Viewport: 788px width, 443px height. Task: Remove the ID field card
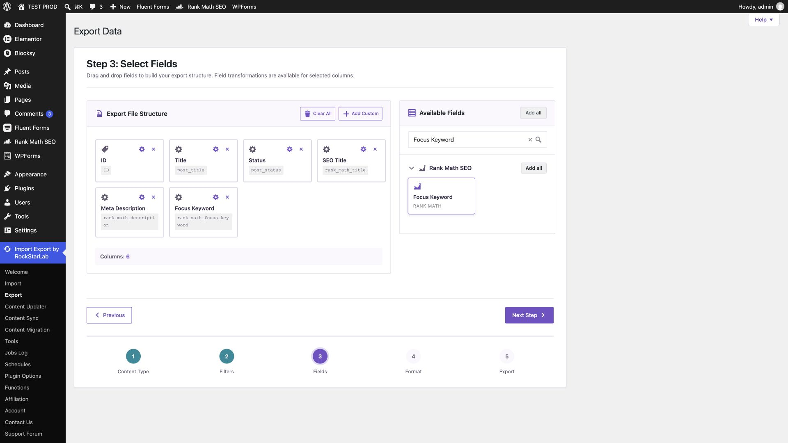click(x=153, y=149)
